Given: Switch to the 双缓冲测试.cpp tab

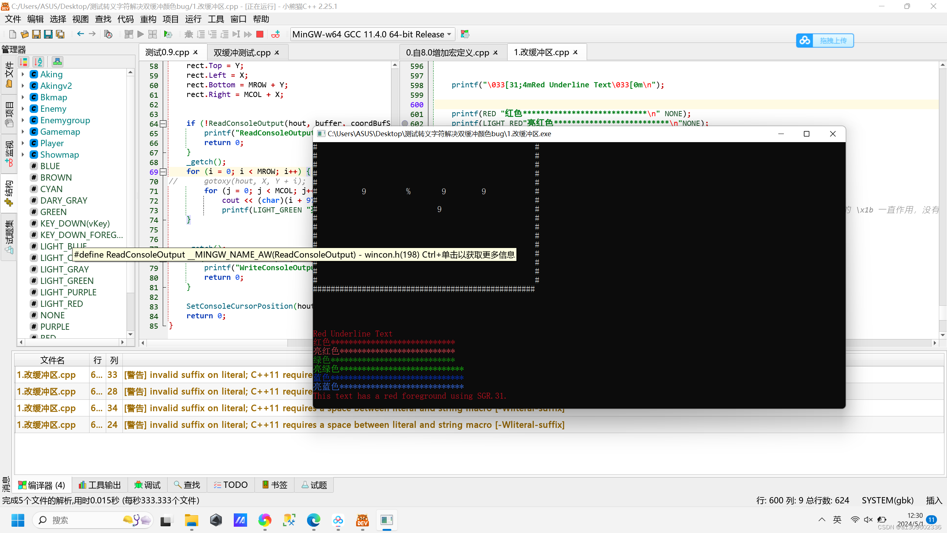Looking at the screenshot, I should point(242,53).
